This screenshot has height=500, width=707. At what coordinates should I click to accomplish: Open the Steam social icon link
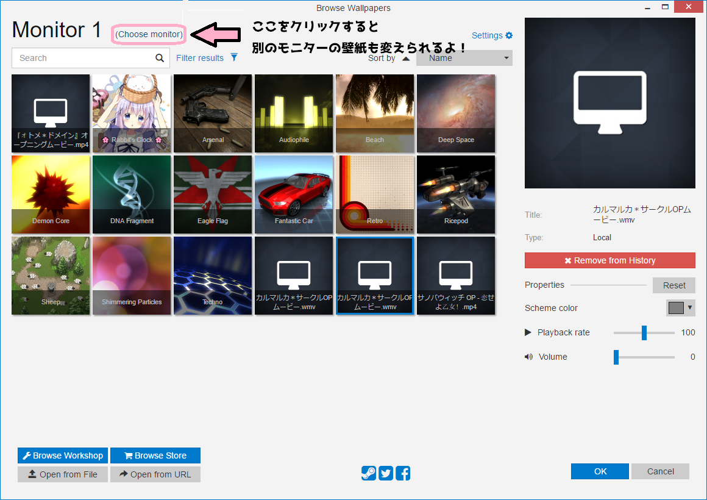coord(368,473)
